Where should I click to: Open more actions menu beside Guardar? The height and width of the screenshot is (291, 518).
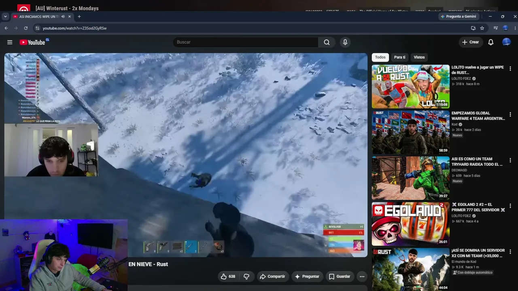[x=362, y=276]
